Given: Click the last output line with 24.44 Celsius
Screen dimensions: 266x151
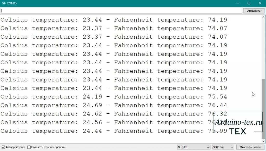Looking at the screenshot, I should [114, 131].
